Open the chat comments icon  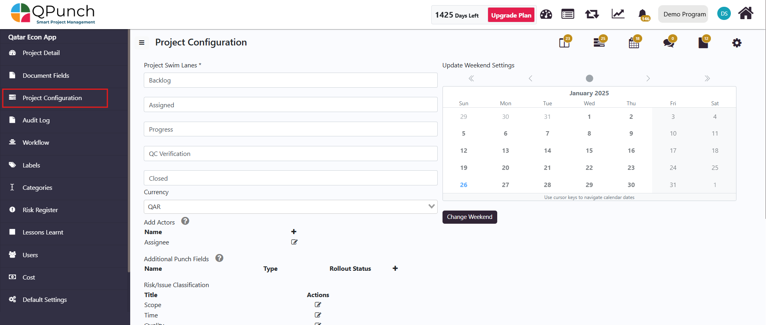(668, 43)
